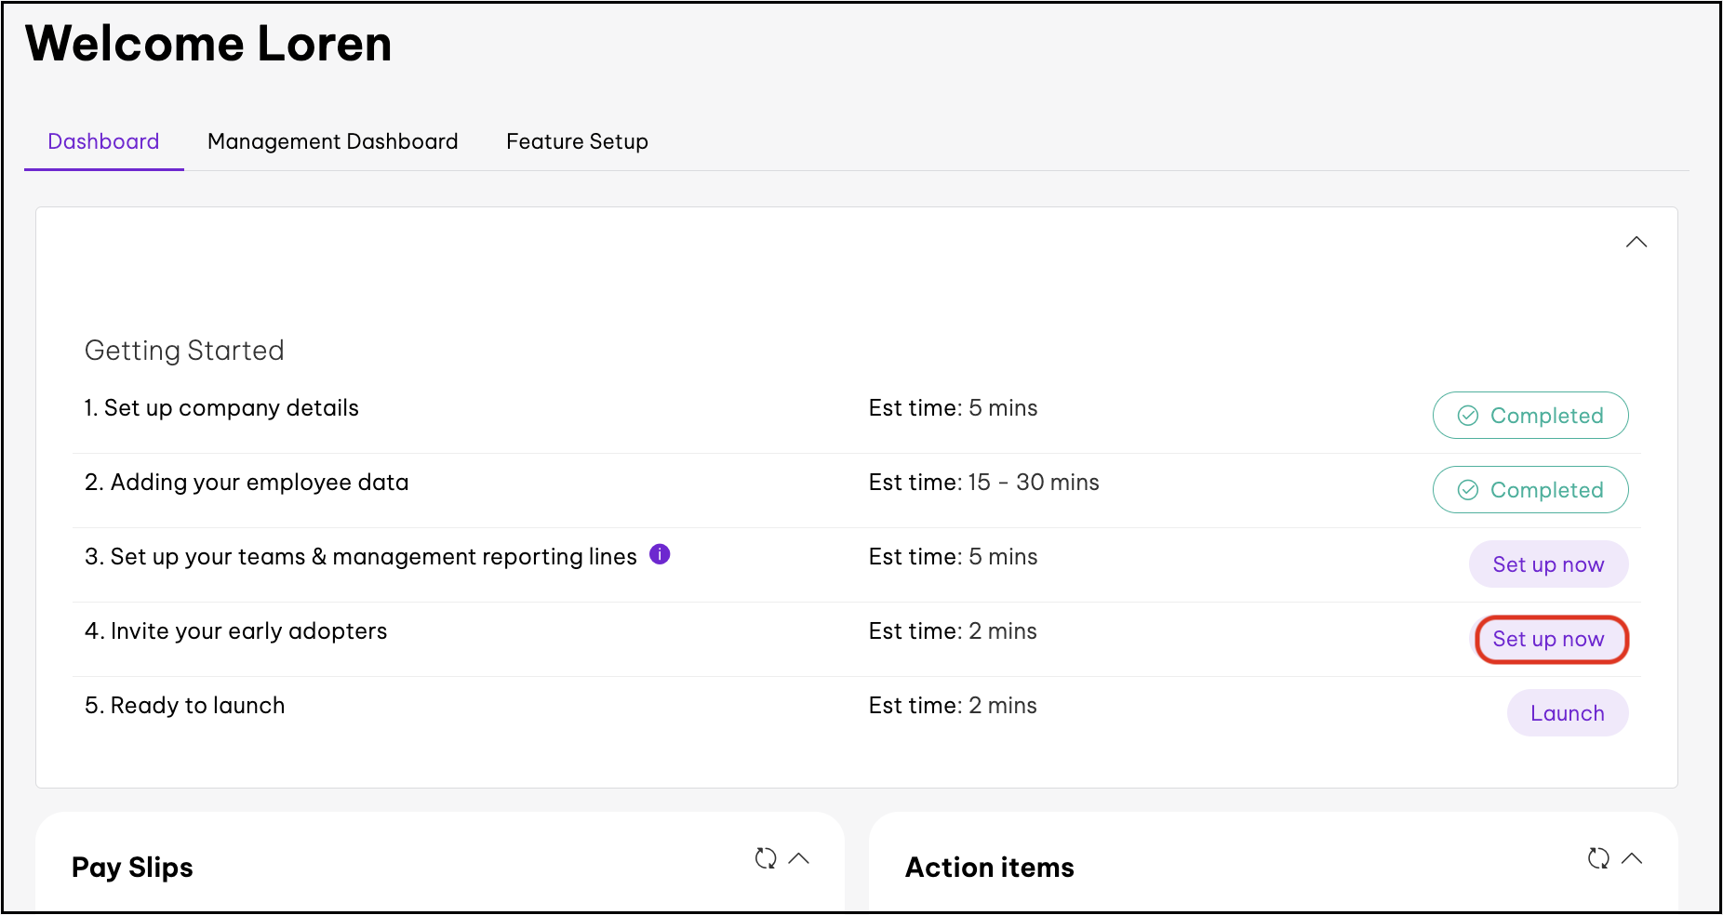Click 'Set up your teams' step label
1723x915 pixels.
coord(361,557)
